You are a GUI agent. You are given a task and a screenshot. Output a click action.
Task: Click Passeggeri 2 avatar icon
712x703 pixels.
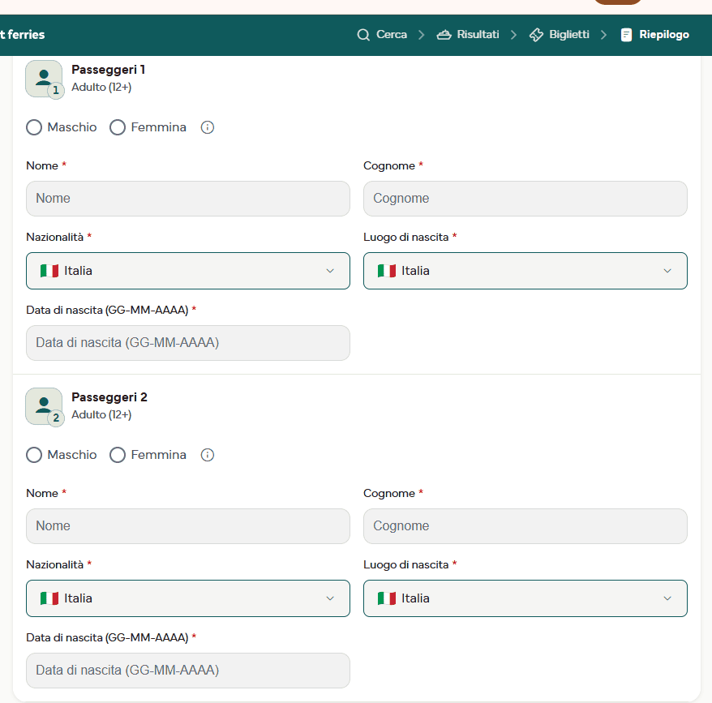(x=44, y=406)
